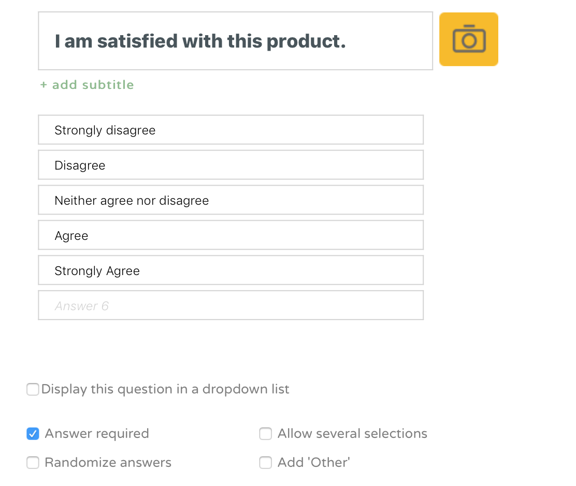Click the 'Allow several selections' label text
Viewport: 576px width, 486px height.
pos(352,434)
